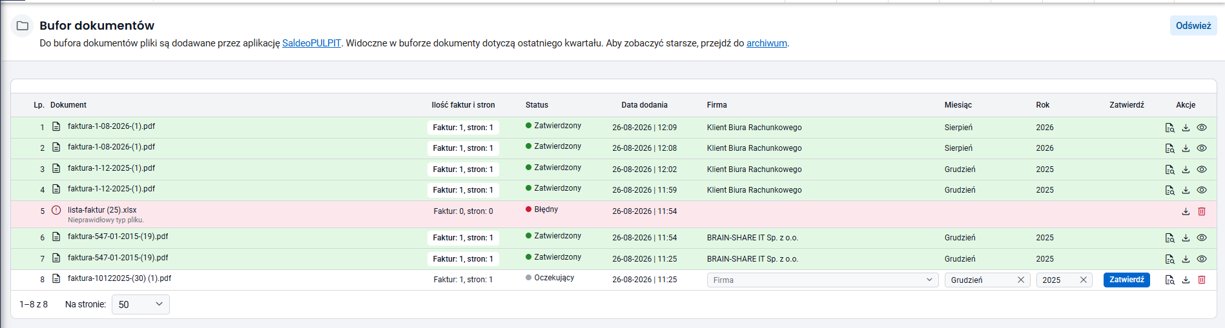1225x328 pixels.
Task: Download faktura-10122025-(30) (1).pdf
Action: [x=1186, y=280]
